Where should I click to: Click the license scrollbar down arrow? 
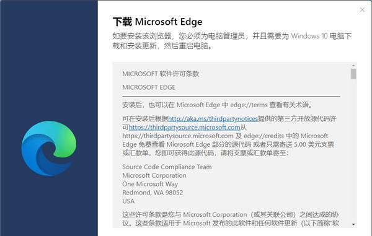353,224
